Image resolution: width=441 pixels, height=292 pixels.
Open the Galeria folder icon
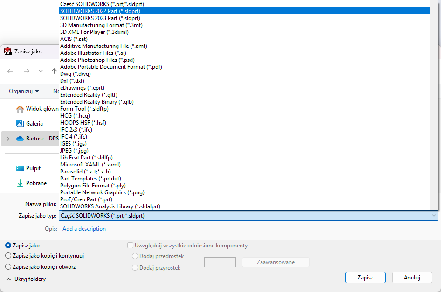tap(20, 124)
